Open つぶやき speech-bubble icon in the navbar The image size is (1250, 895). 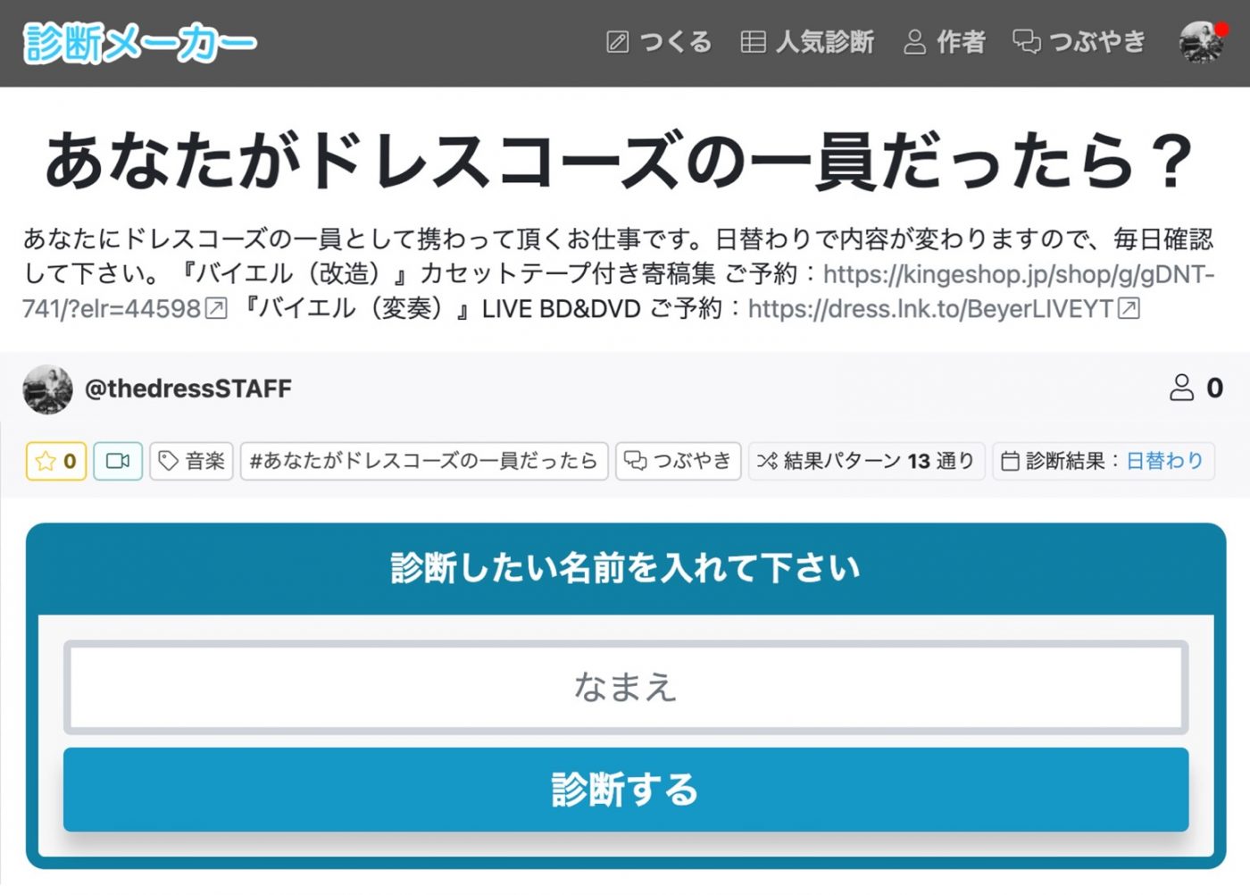click(1025, 42)
